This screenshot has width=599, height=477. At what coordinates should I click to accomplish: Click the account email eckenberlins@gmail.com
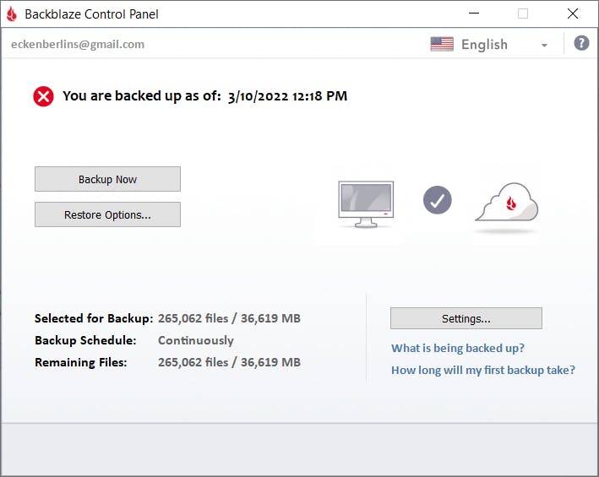pyautogui.click(x=78, y=44)
